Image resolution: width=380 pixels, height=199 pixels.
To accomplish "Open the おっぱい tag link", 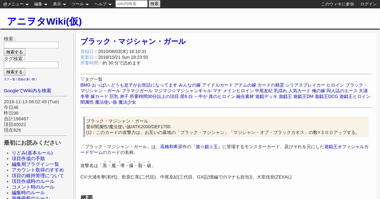I will point(101,85).
